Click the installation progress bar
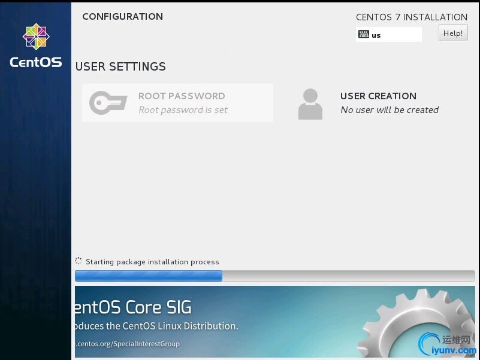 click(x=274, y=276)
